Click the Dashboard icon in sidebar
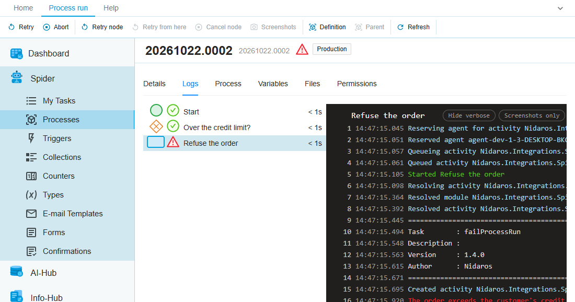 pos(17,53)
